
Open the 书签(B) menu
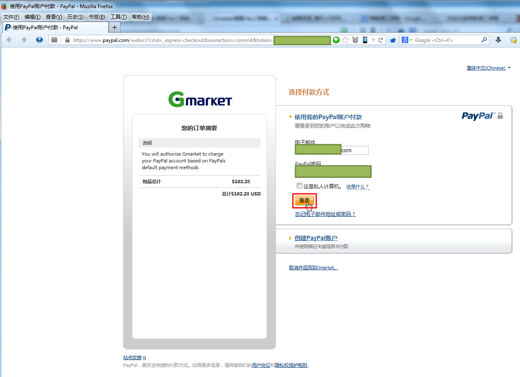click(x=97, y=17)
